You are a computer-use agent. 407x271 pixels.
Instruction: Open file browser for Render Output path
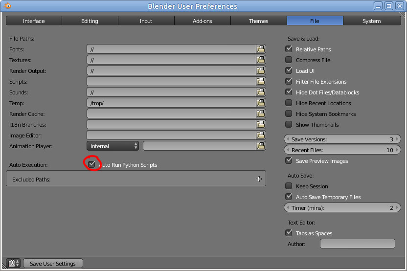click(261, 70)
